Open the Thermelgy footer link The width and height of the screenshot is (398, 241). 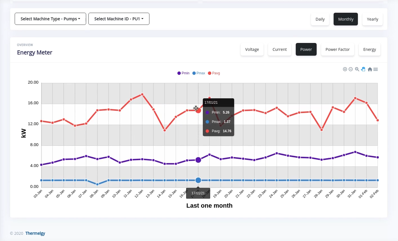tap(35, 233)
